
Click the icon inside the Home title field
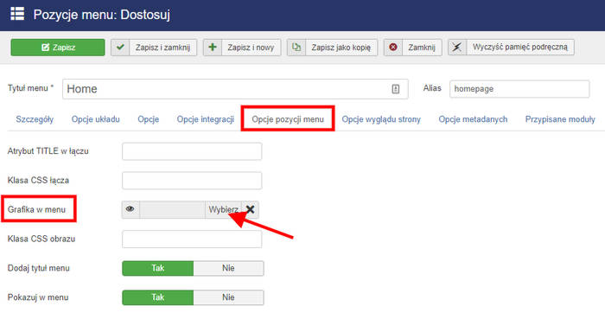click(396, 89)
